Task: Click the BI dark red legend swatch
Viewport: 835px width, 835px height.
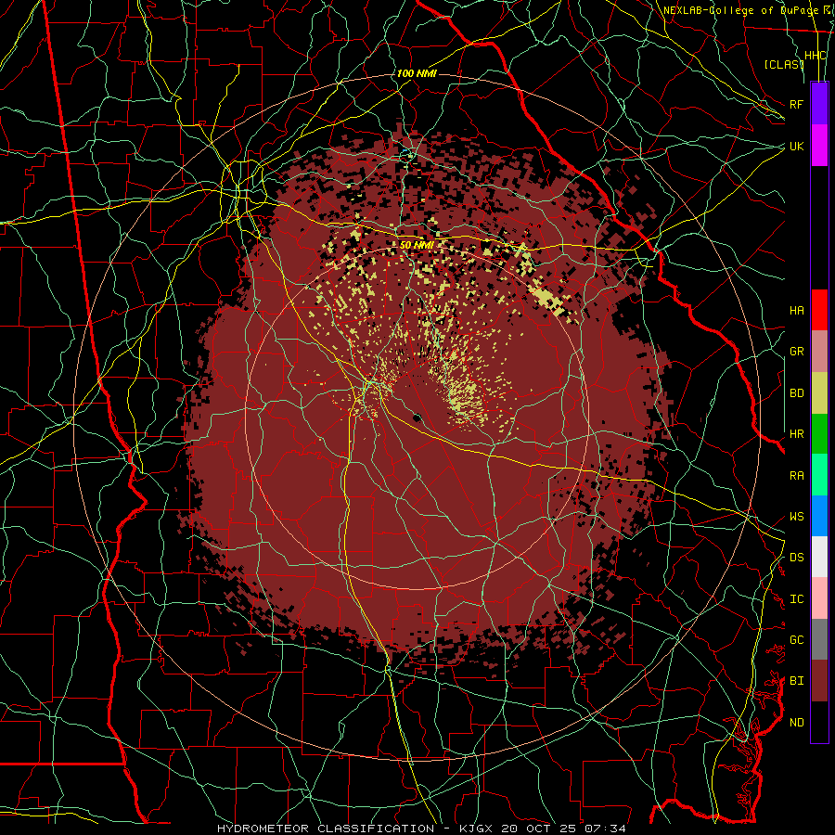Action: tap(819, 681)
